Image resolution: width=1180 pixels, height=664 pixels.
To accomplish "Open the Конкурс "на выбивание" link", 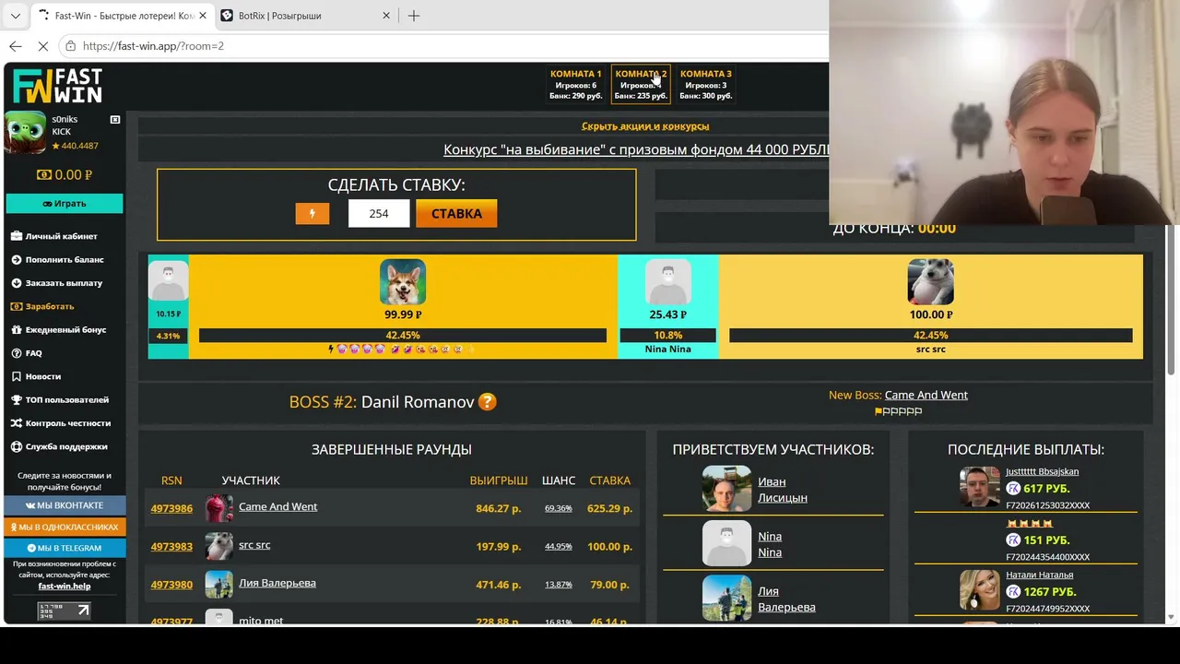I will pos(636,149).
